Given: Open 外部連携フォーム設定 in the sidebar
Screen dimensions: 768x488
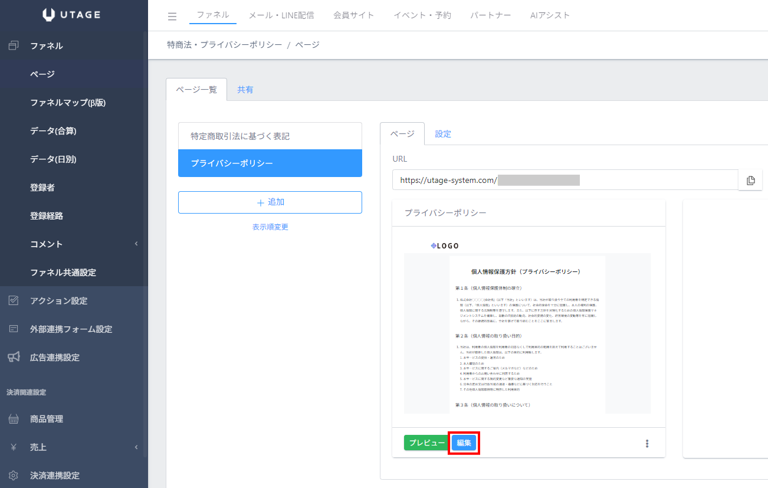Looking at the screenshot, I should [71, 329].
